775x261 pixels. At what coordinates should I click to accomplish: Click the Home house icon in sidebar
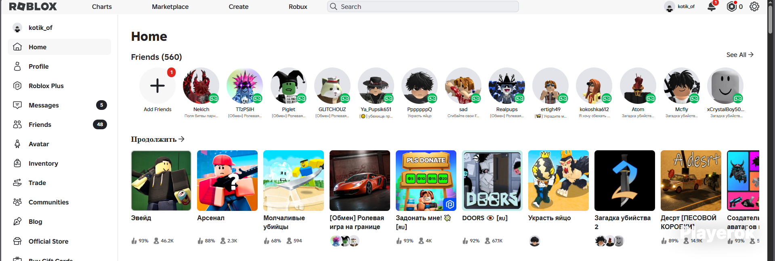tap(17, 47)
